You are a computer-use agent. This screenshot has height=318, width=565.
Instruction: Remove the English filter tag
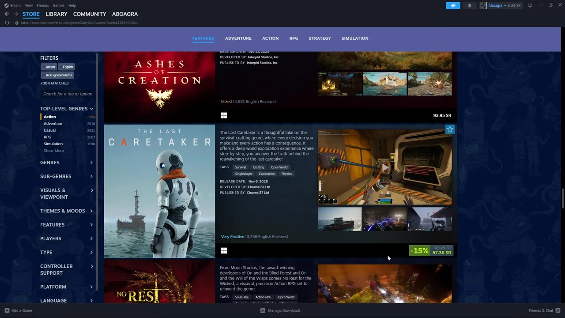point(66,67)
